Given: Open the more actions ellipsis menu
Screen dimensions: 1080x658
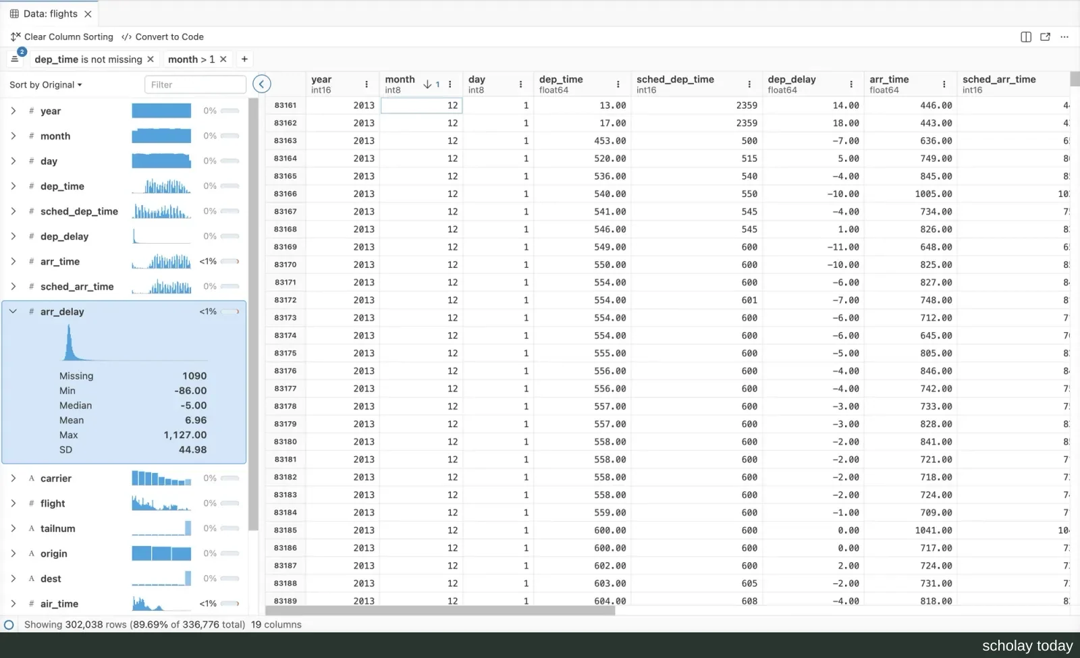Looking at the screenshot, I should 1064,37.
